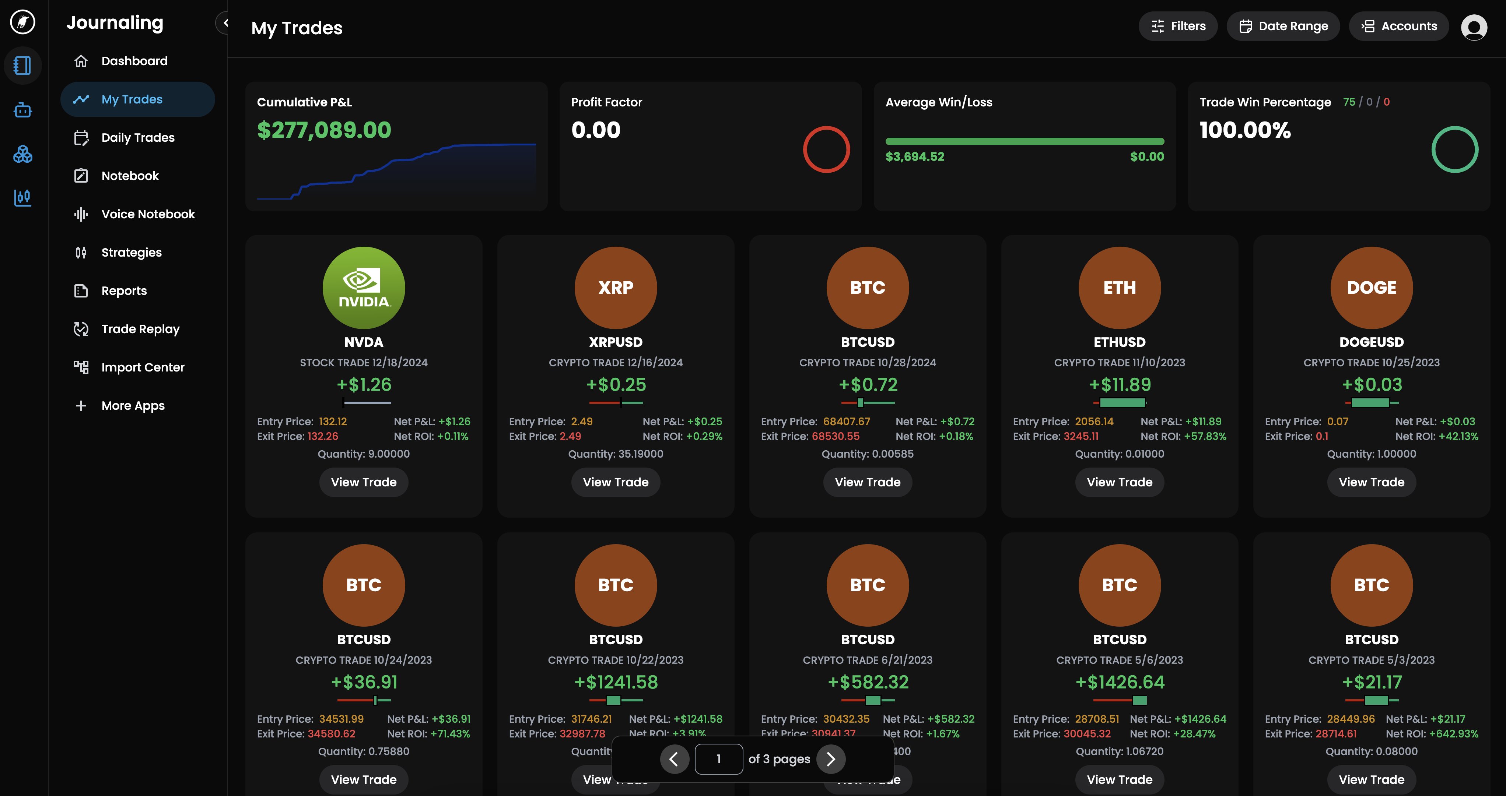The image size is (1506, 796).
Task: Open the Filters dropdown
Action: pyautogui.click(x=1177, y=26)
